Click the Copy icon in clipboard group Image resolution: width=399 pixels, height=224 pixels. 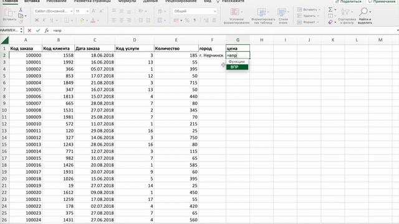click(21, 16)
